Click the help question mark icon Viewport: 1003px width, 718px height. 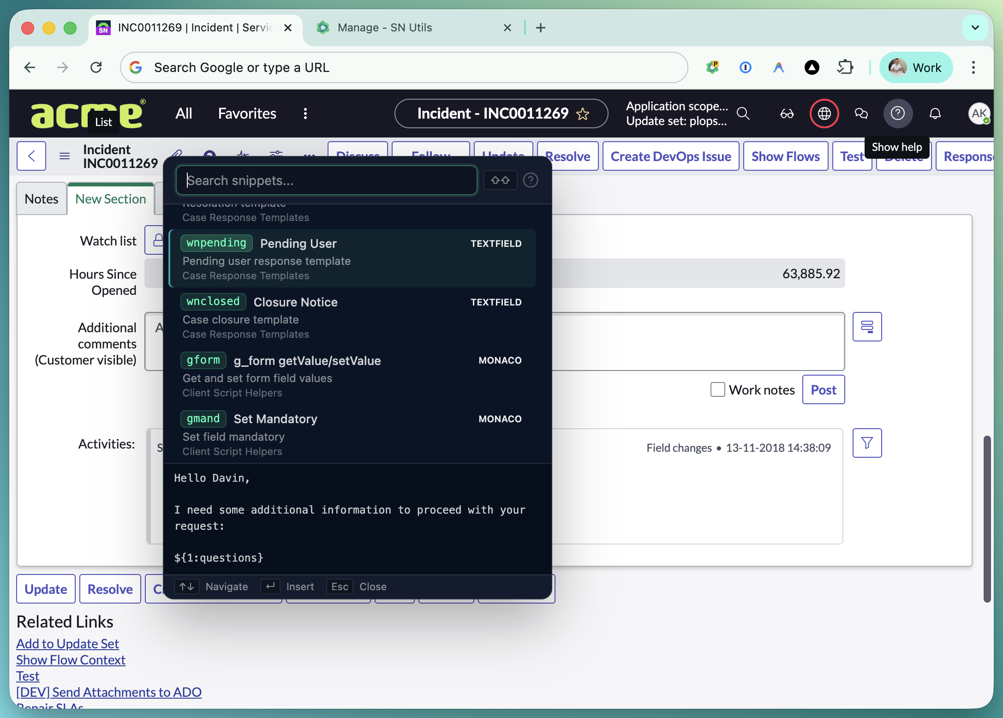point(897,114)
